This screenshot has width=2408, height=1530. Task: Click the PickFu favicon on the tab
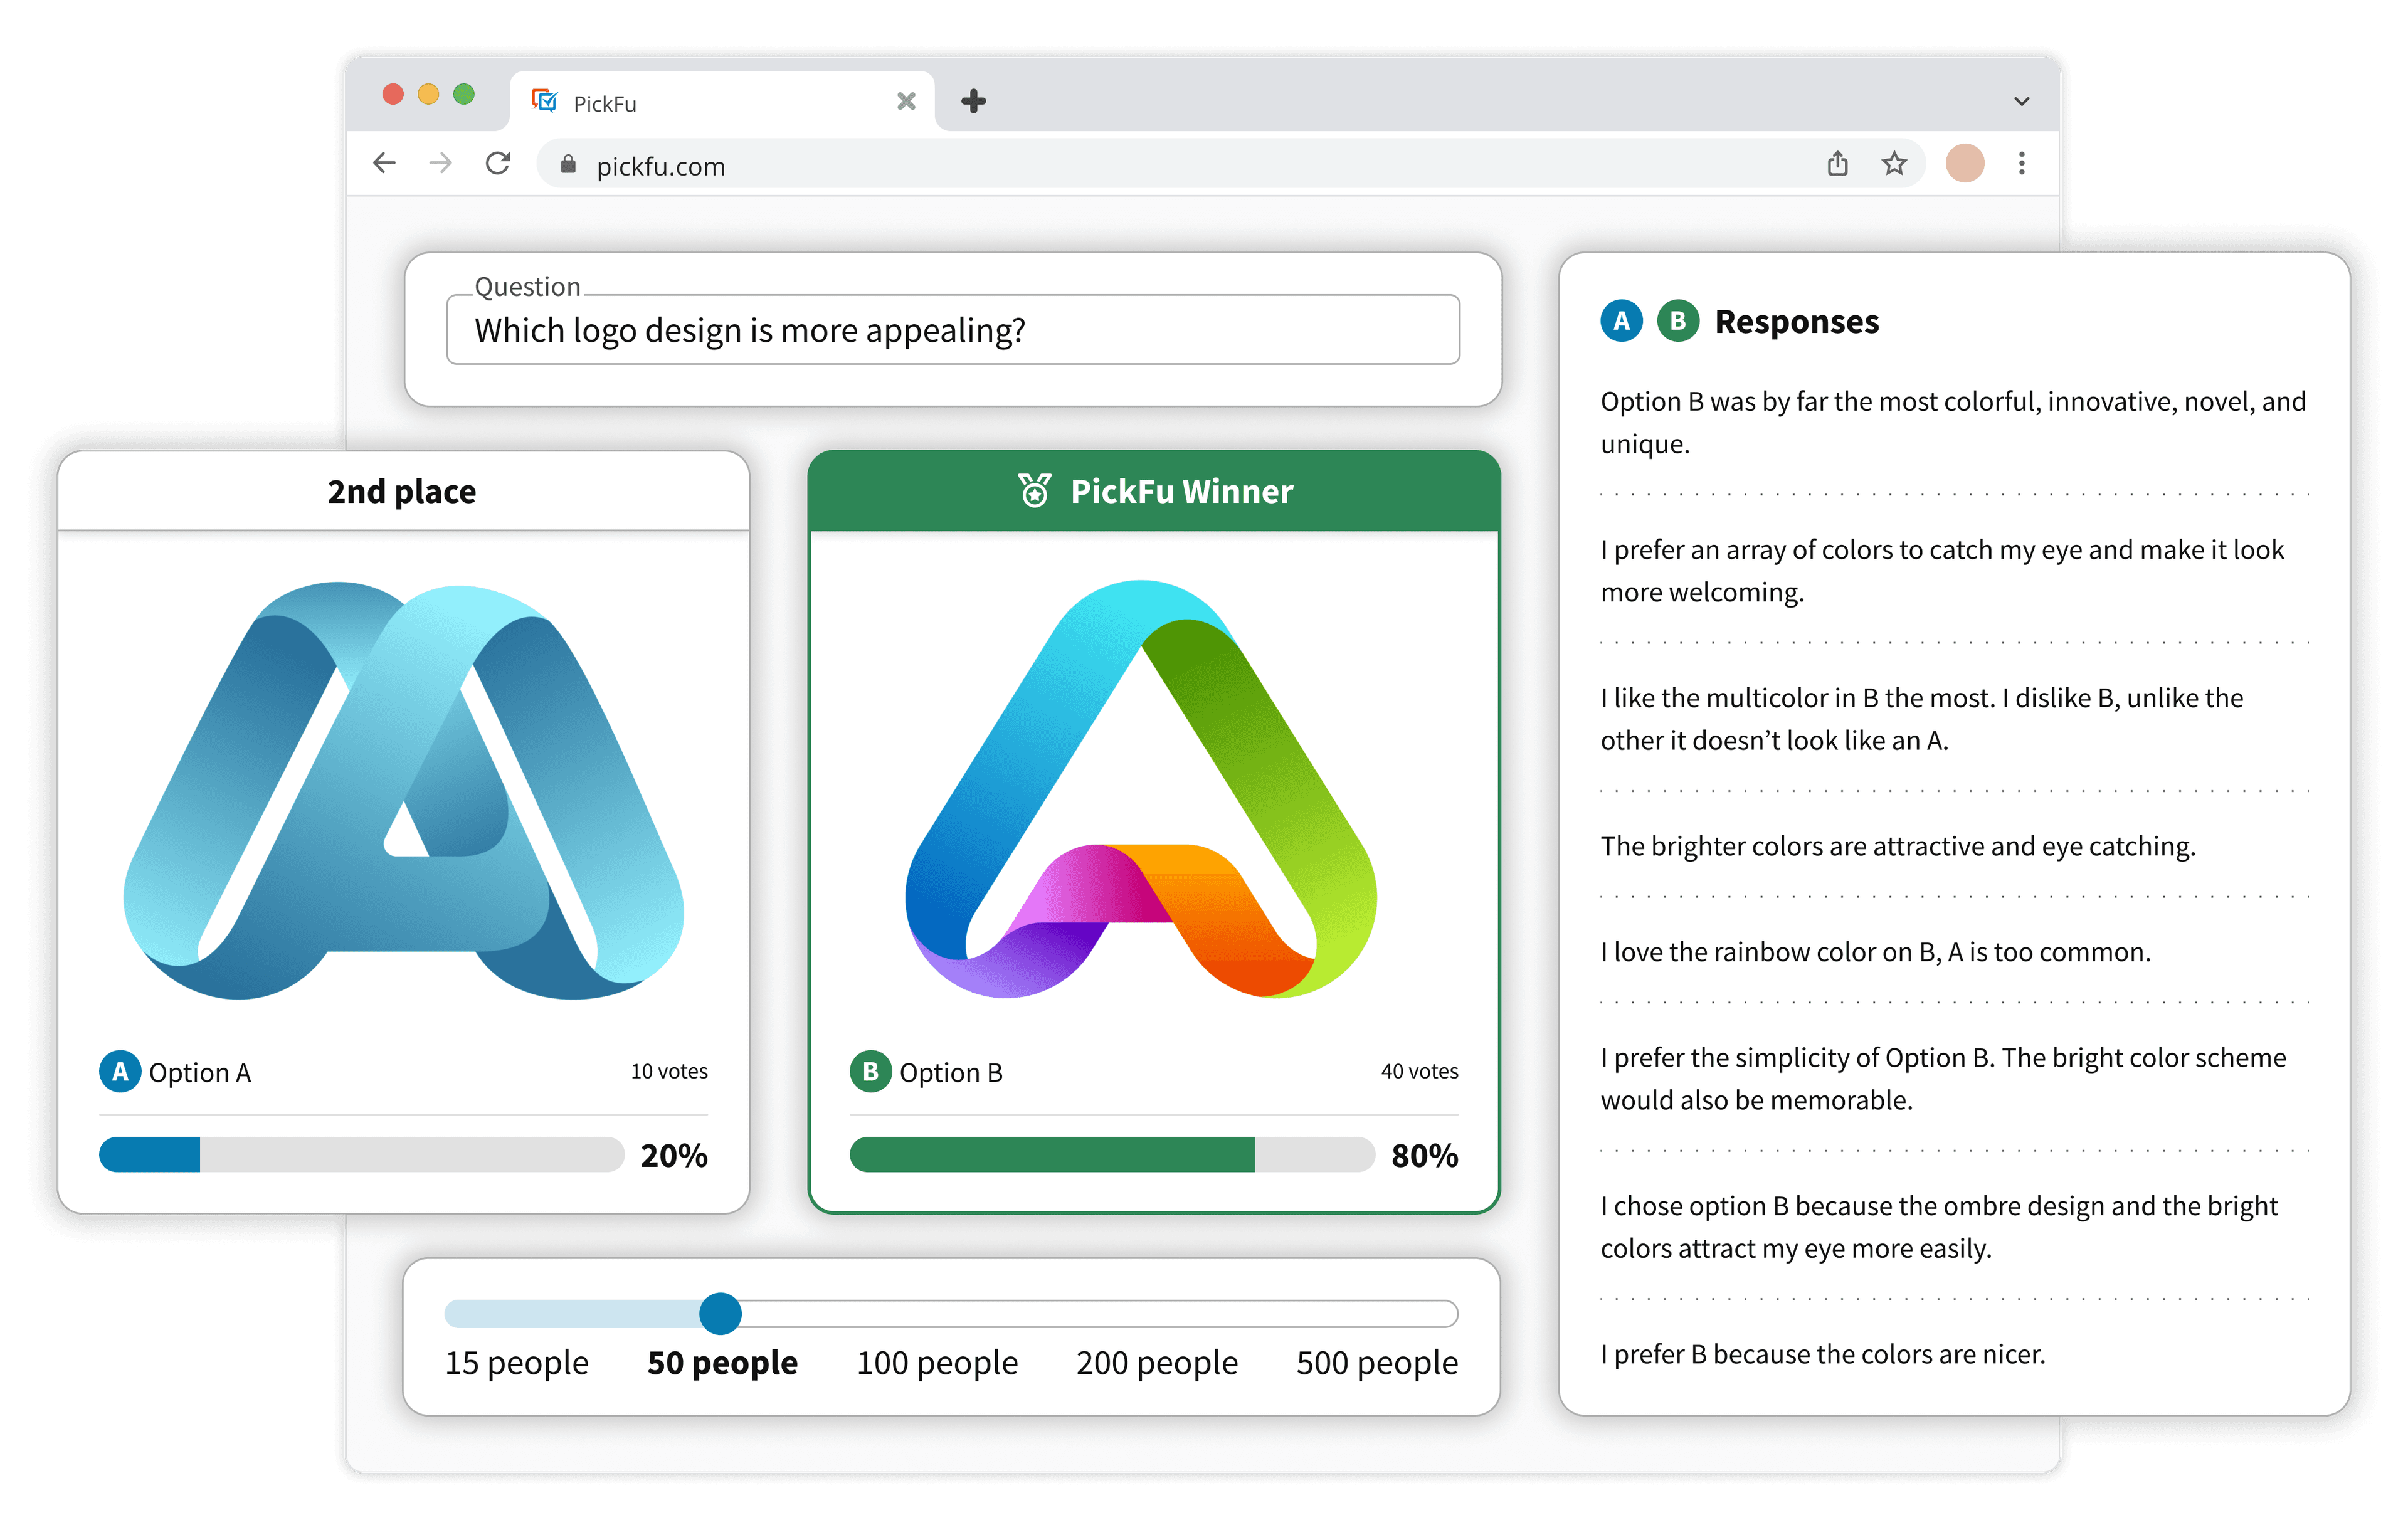545,101
